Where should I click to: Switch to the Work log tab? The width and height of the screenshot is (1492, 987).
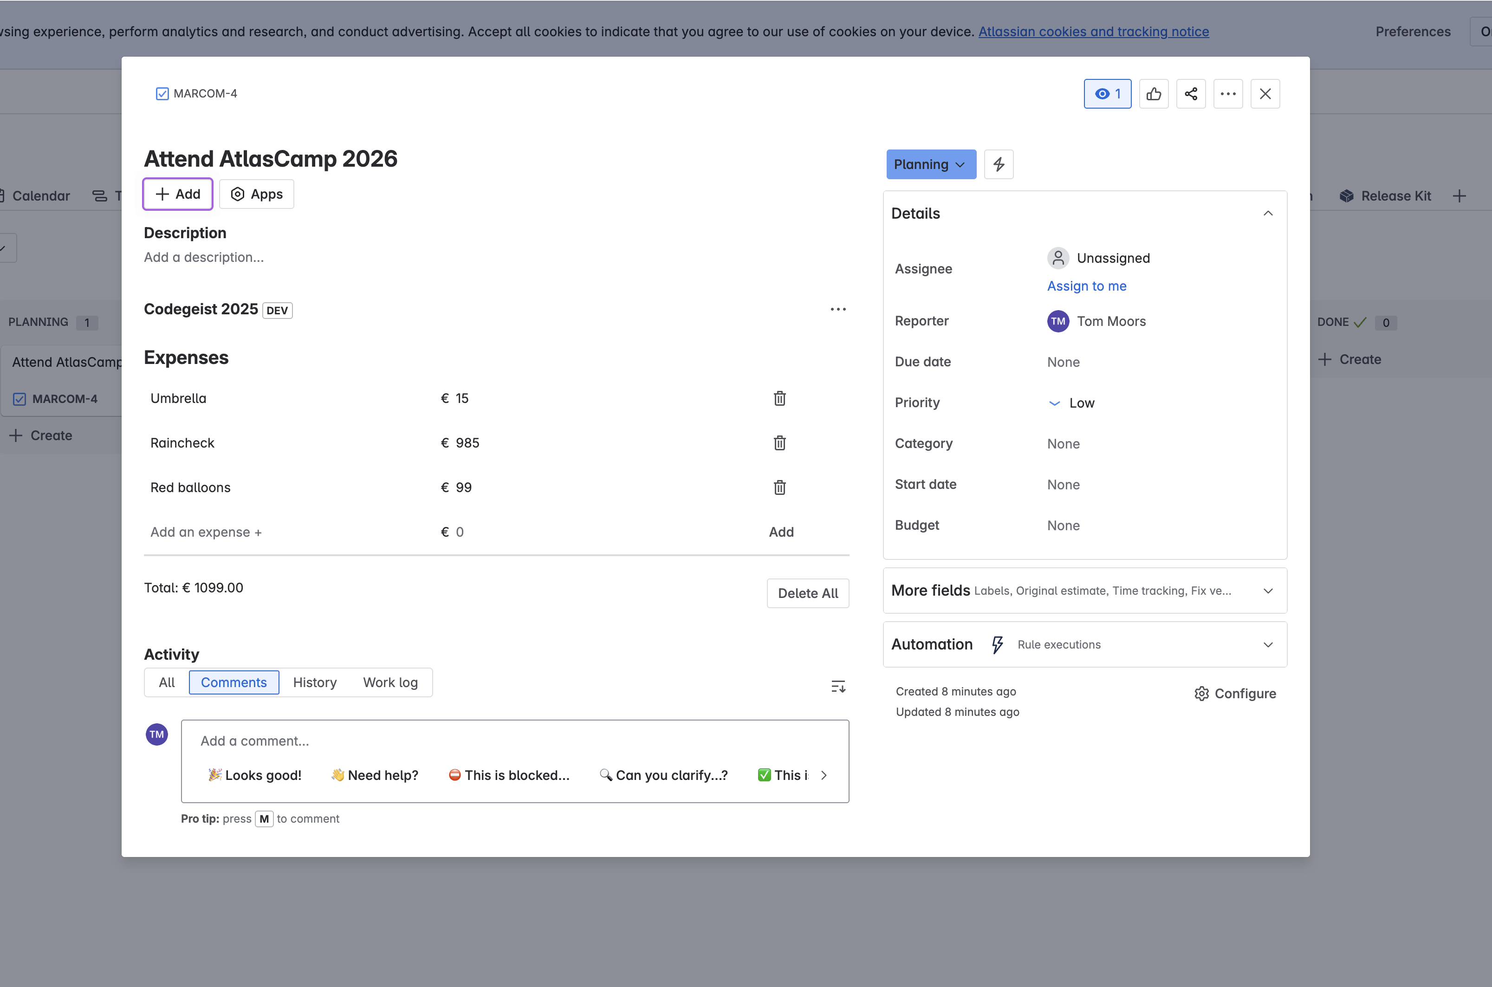point(390,682)
